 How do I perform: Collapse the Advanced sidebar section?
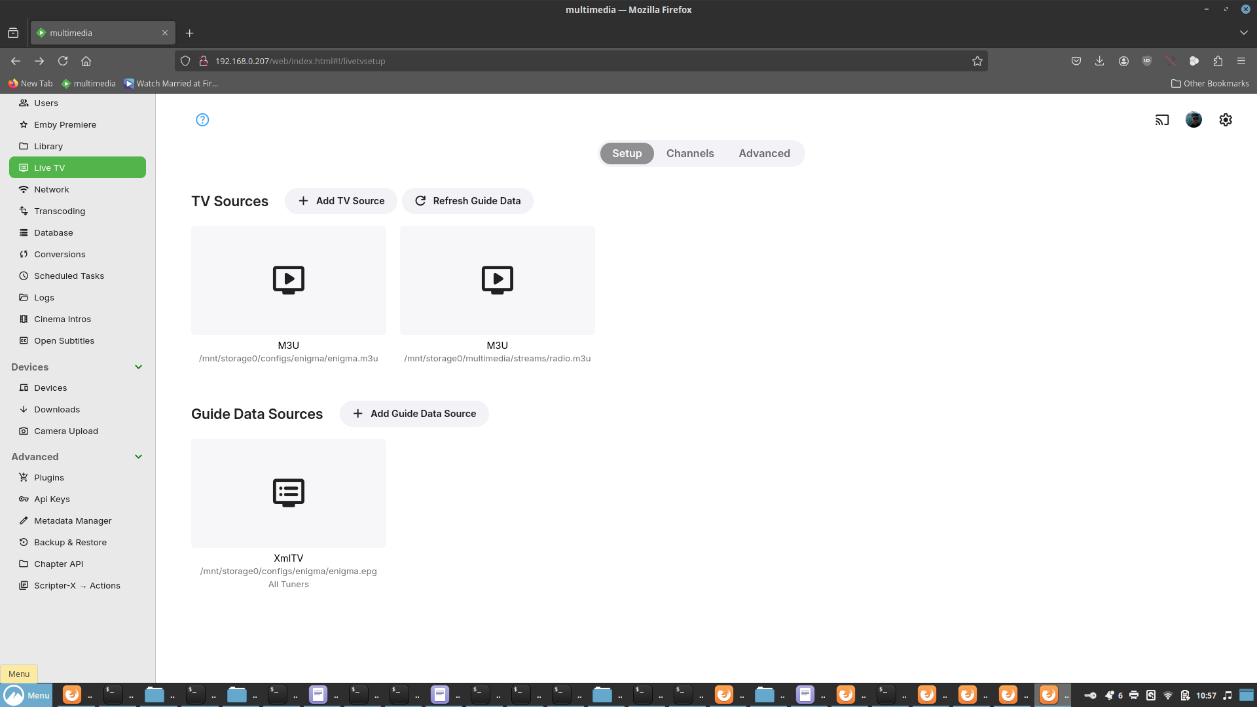click(x=138, y=457)
